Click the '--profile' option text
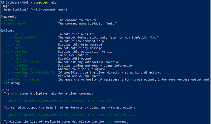 [x=19, y=65]
